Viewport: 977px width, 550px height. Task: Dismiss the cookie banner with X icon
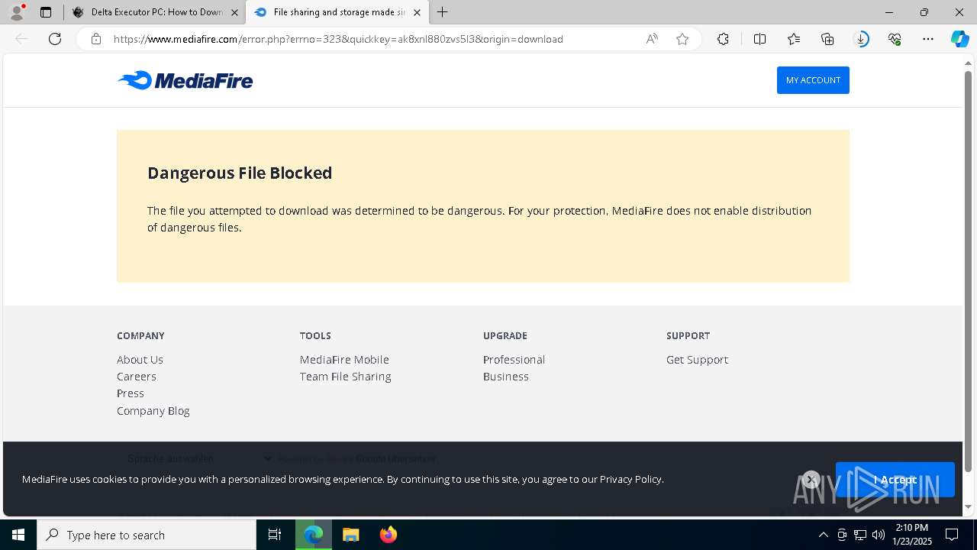(x=811, y=479)
